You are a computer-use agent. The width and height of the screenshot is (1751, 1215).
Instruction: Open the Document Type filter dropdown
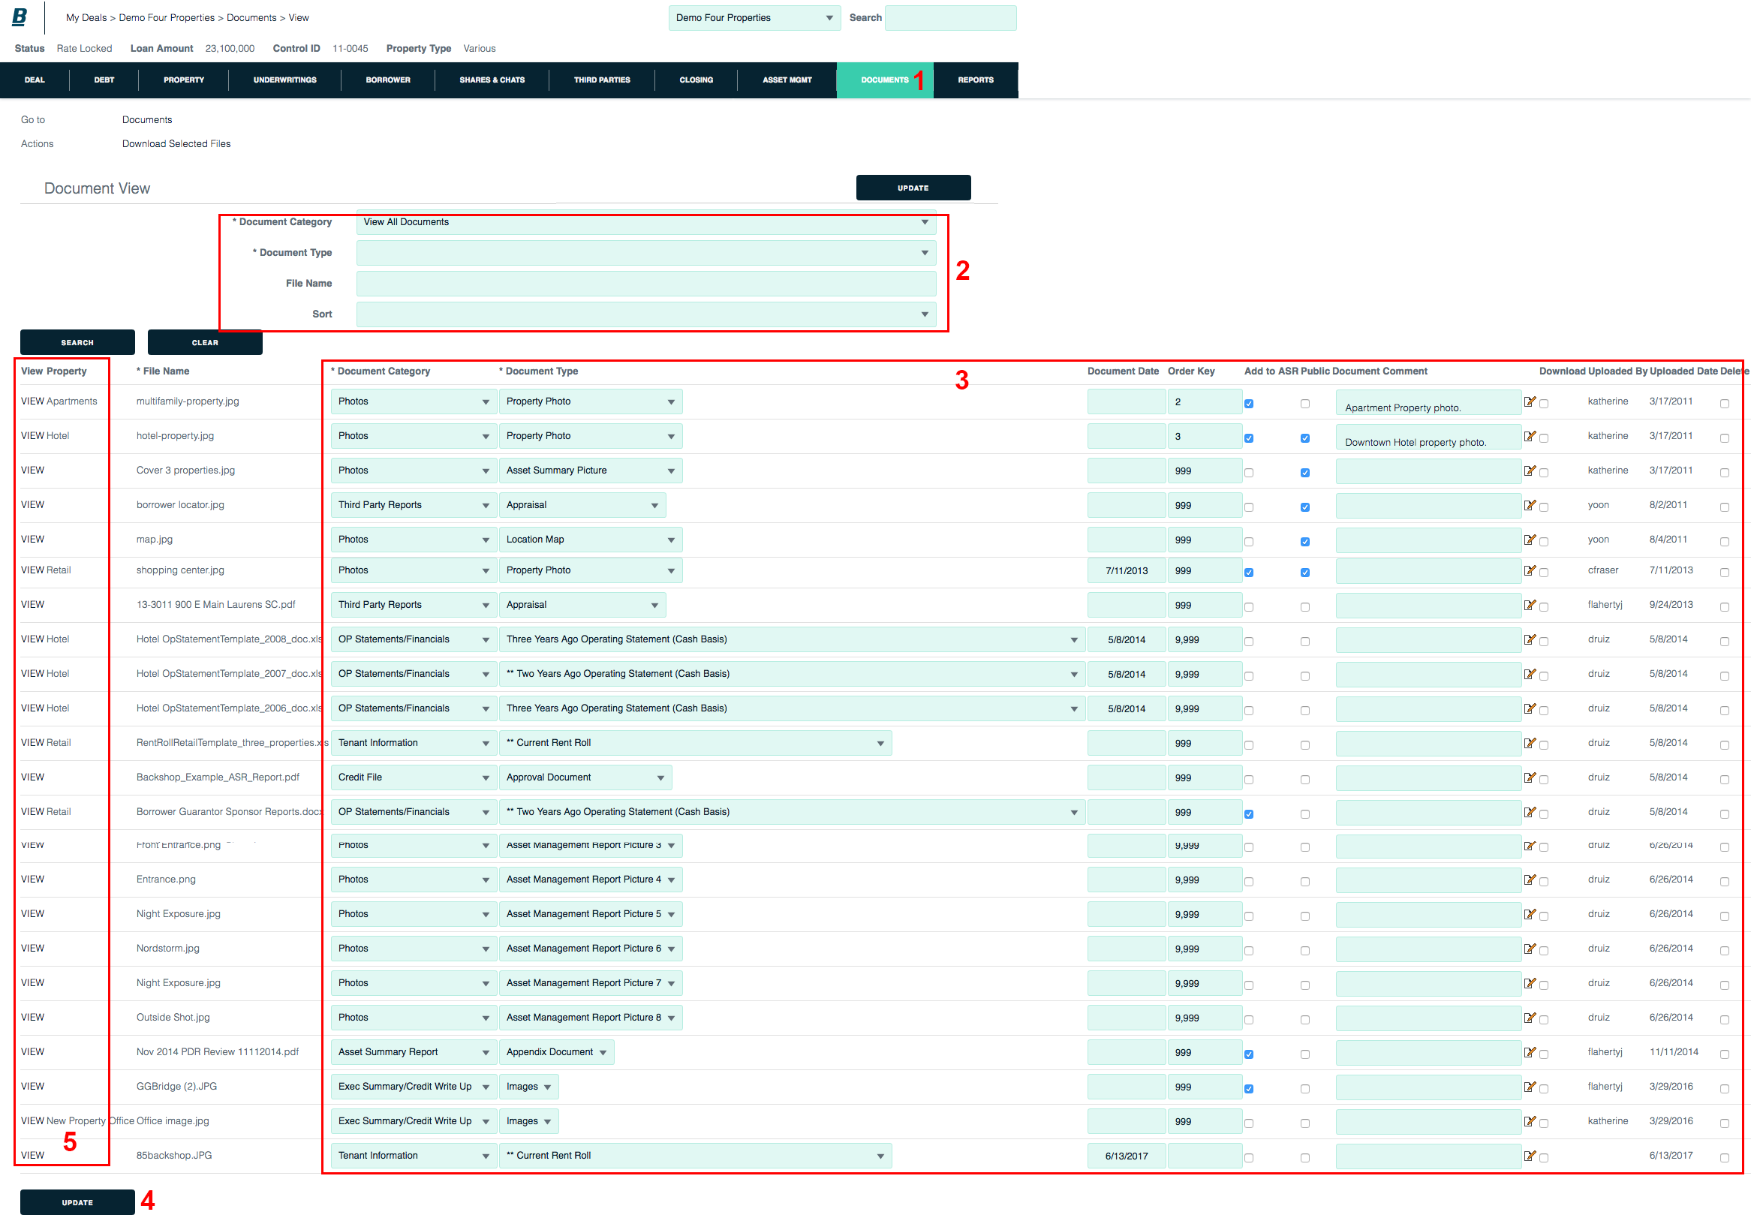click(x=645, y=253)
